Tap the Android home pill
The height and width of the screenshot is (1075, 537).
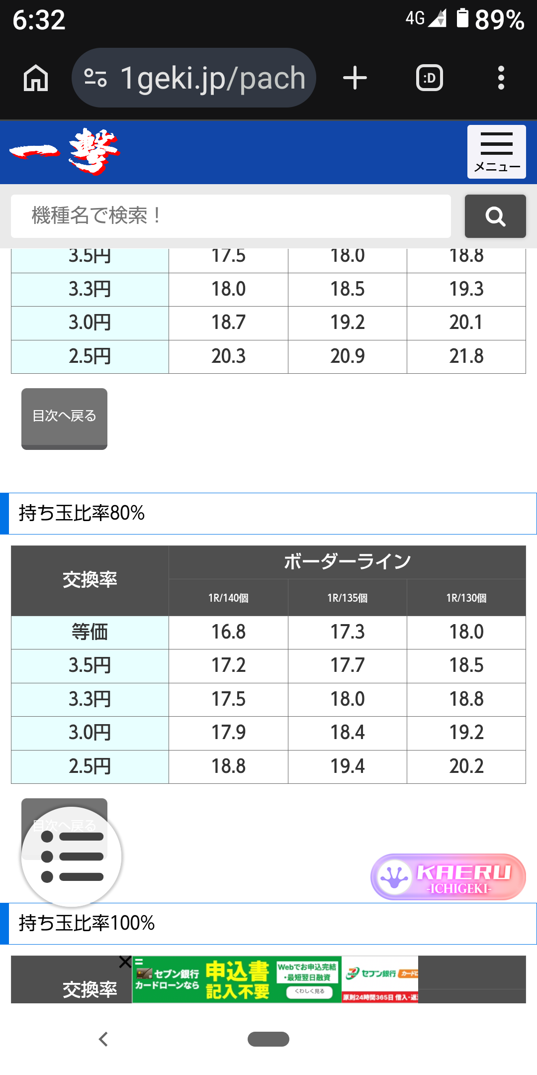[268, 1039]
